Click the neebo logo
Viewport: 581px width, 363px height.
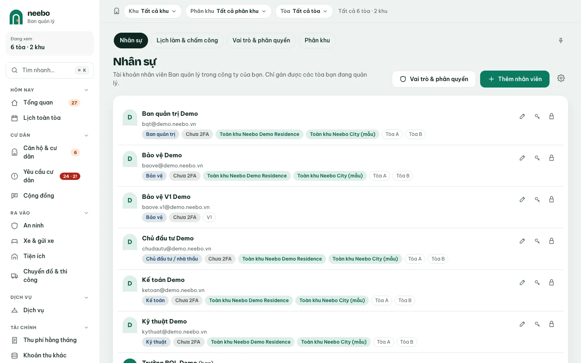(x=16, y=17)
